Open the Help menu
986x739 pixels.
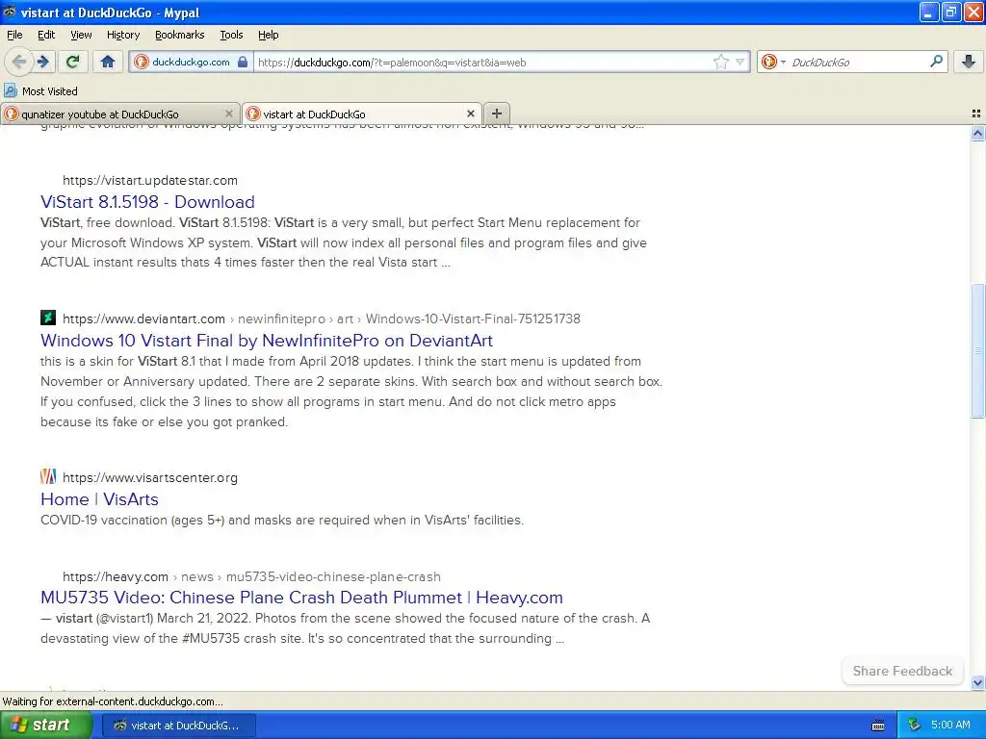268,35
